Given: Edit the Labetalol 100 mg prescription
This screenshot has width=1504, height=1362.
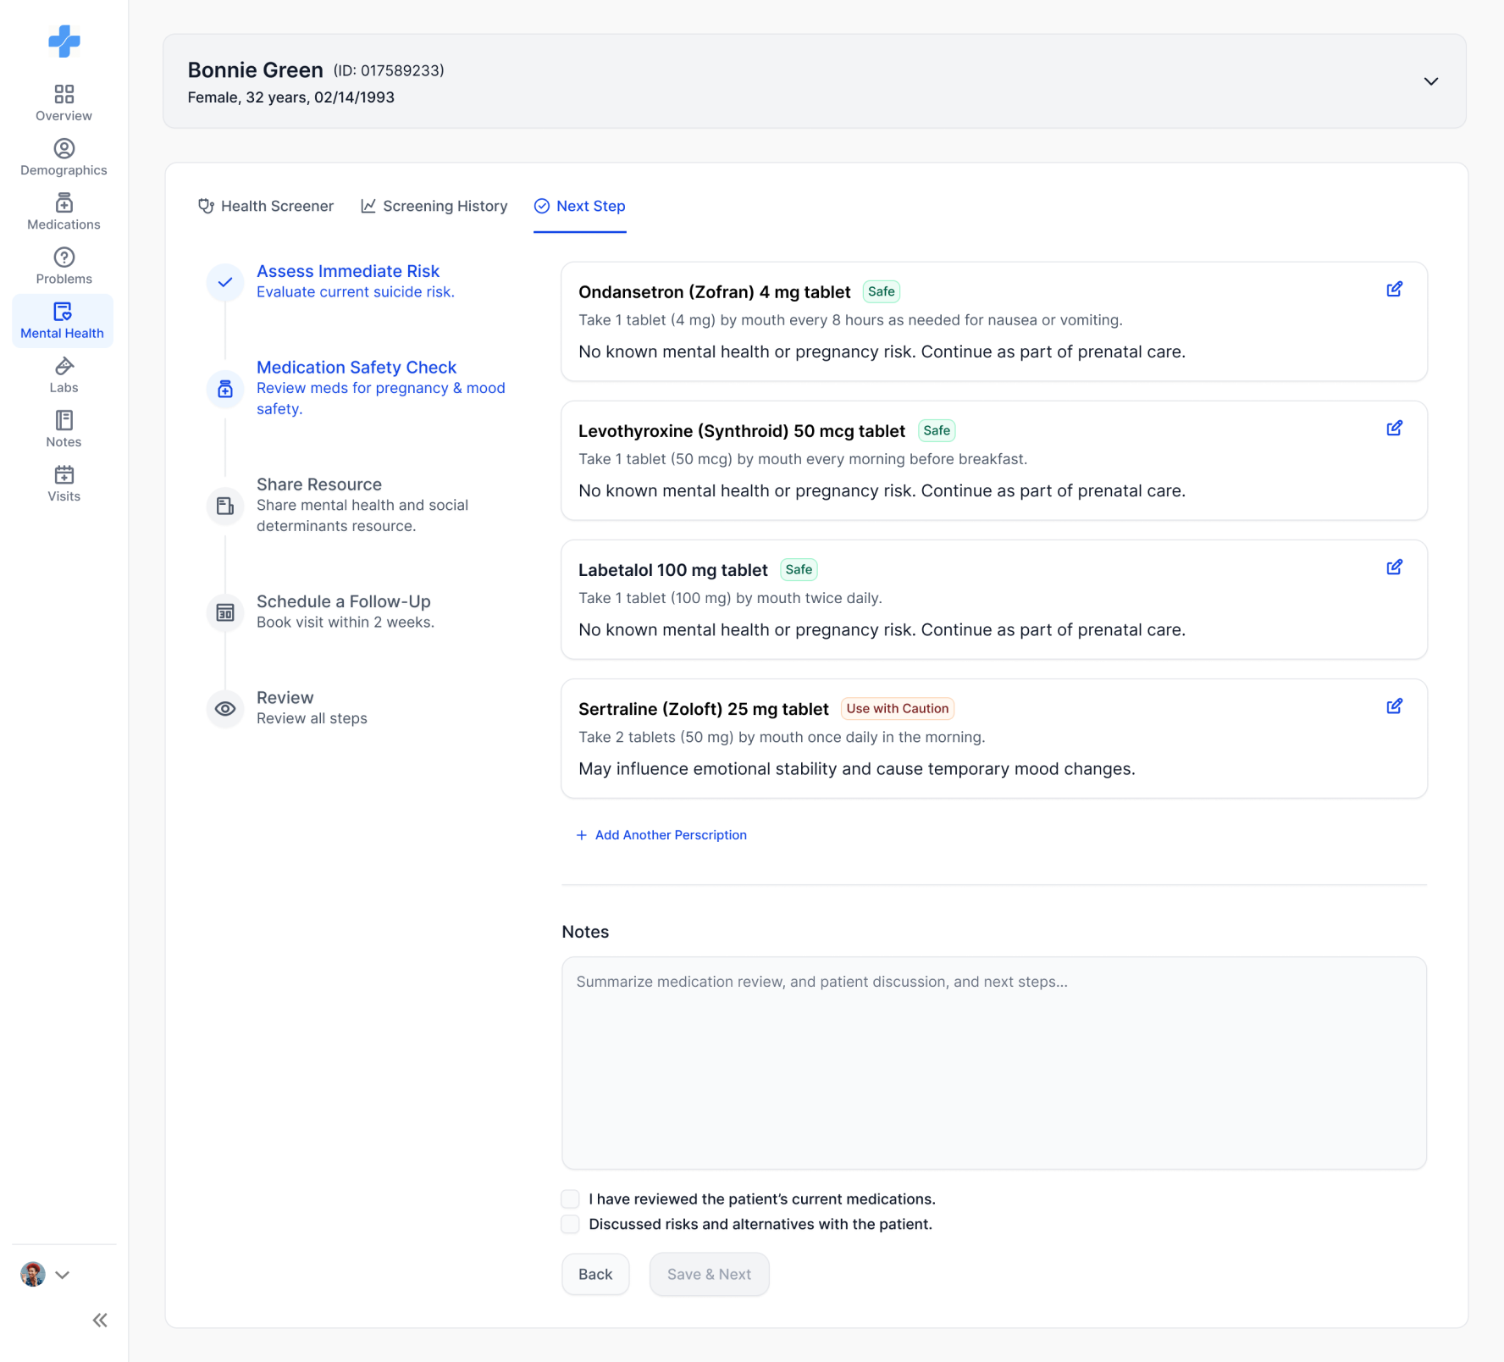Looking at the screenshot, I should coord(1394,567).
